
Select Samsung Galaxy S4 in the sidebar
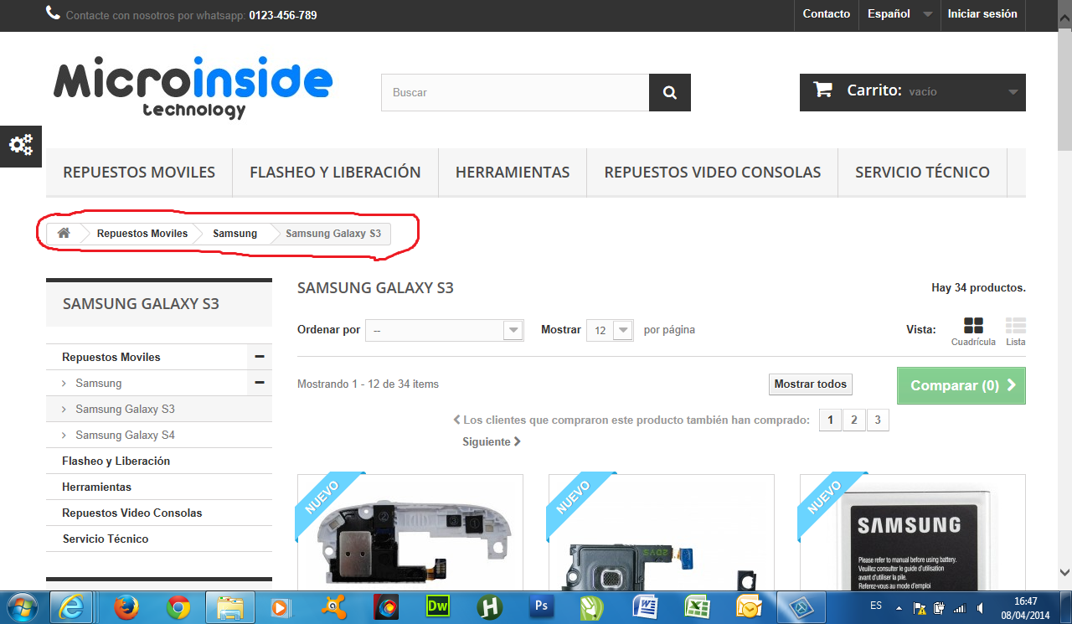[x=125, y=436]
